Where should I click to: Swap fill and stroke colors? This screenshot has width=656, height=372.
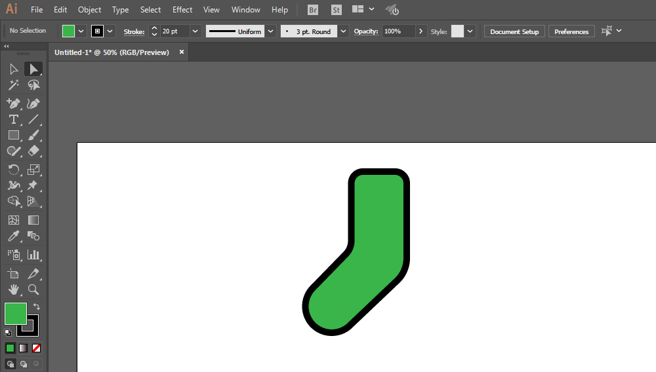click(x=36, y=307)
